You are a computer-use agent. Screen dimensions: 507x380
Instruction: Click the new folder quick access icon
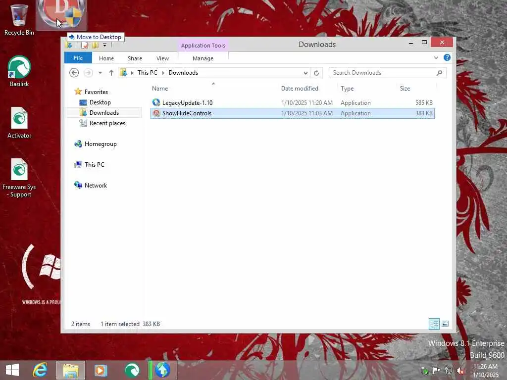pyautogui.click(x=95, y=45)
